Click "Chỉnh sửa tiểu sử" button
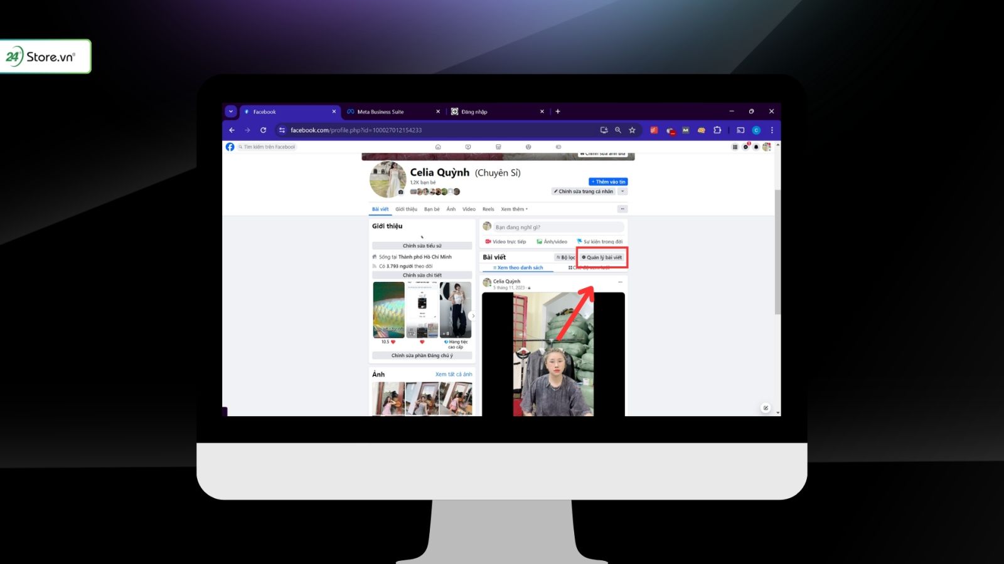This screenshot has height=564, width=1004. pyautogui.click(x=422, y=246)
